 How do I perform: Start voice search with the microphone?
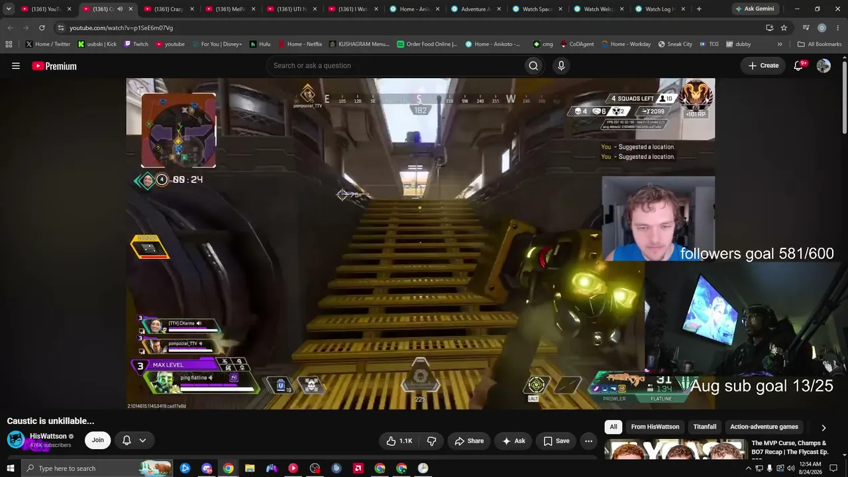point(561,66)
